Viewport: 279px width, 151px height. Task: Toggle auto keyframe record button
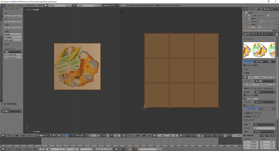point(130,149)
